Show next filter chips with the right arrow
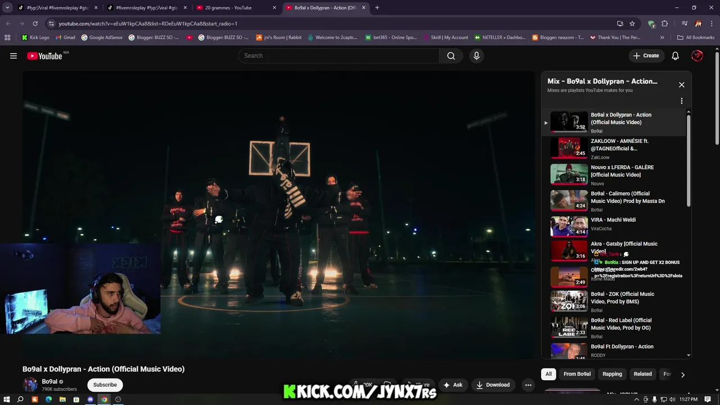This screenshot has width=720, height=405. pos(683,374)
